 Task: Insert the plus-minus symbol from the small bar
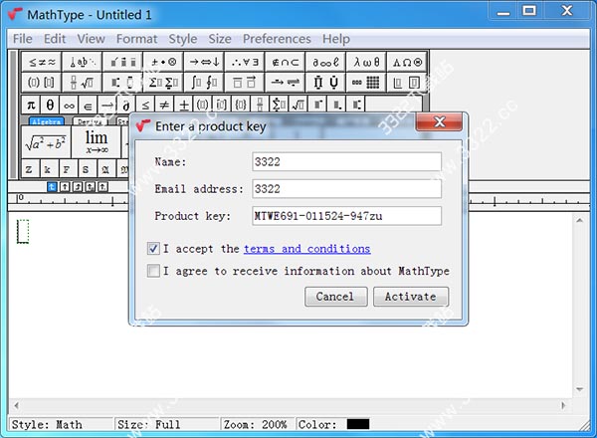tap(183, 105)
